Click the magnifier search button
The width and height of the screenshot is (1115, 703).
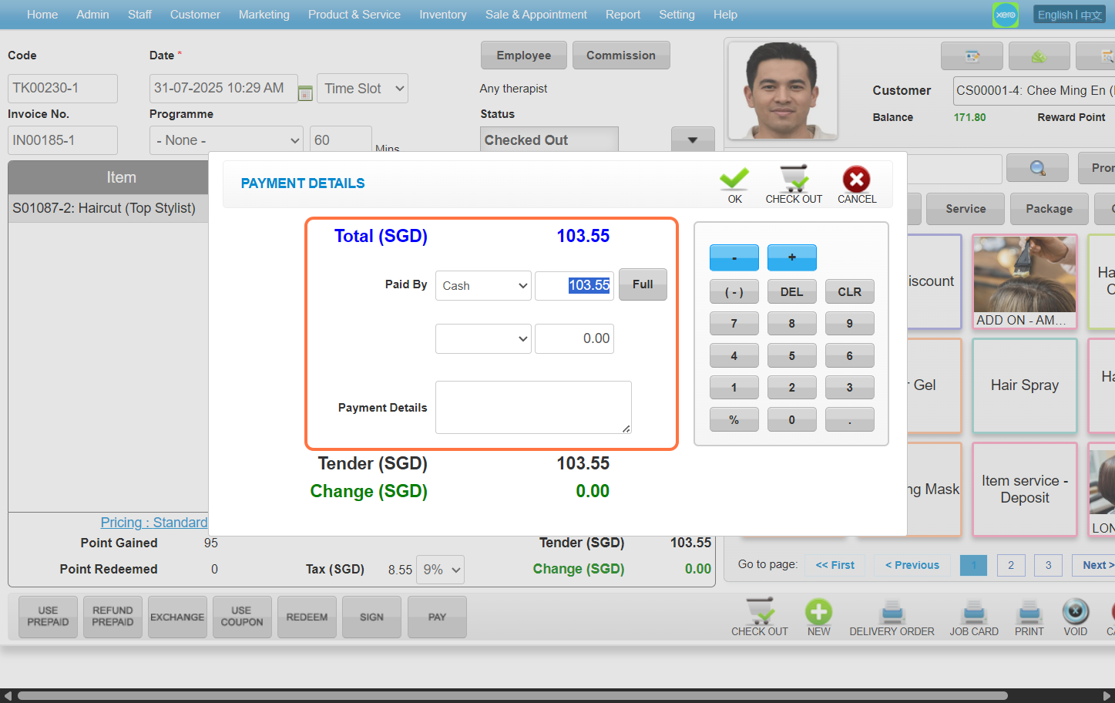point(1037,168)
